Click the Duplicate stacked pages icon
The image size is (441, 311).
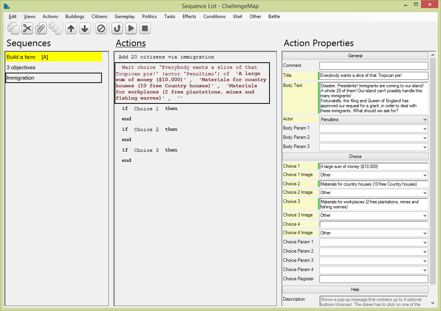click(55, 28)
